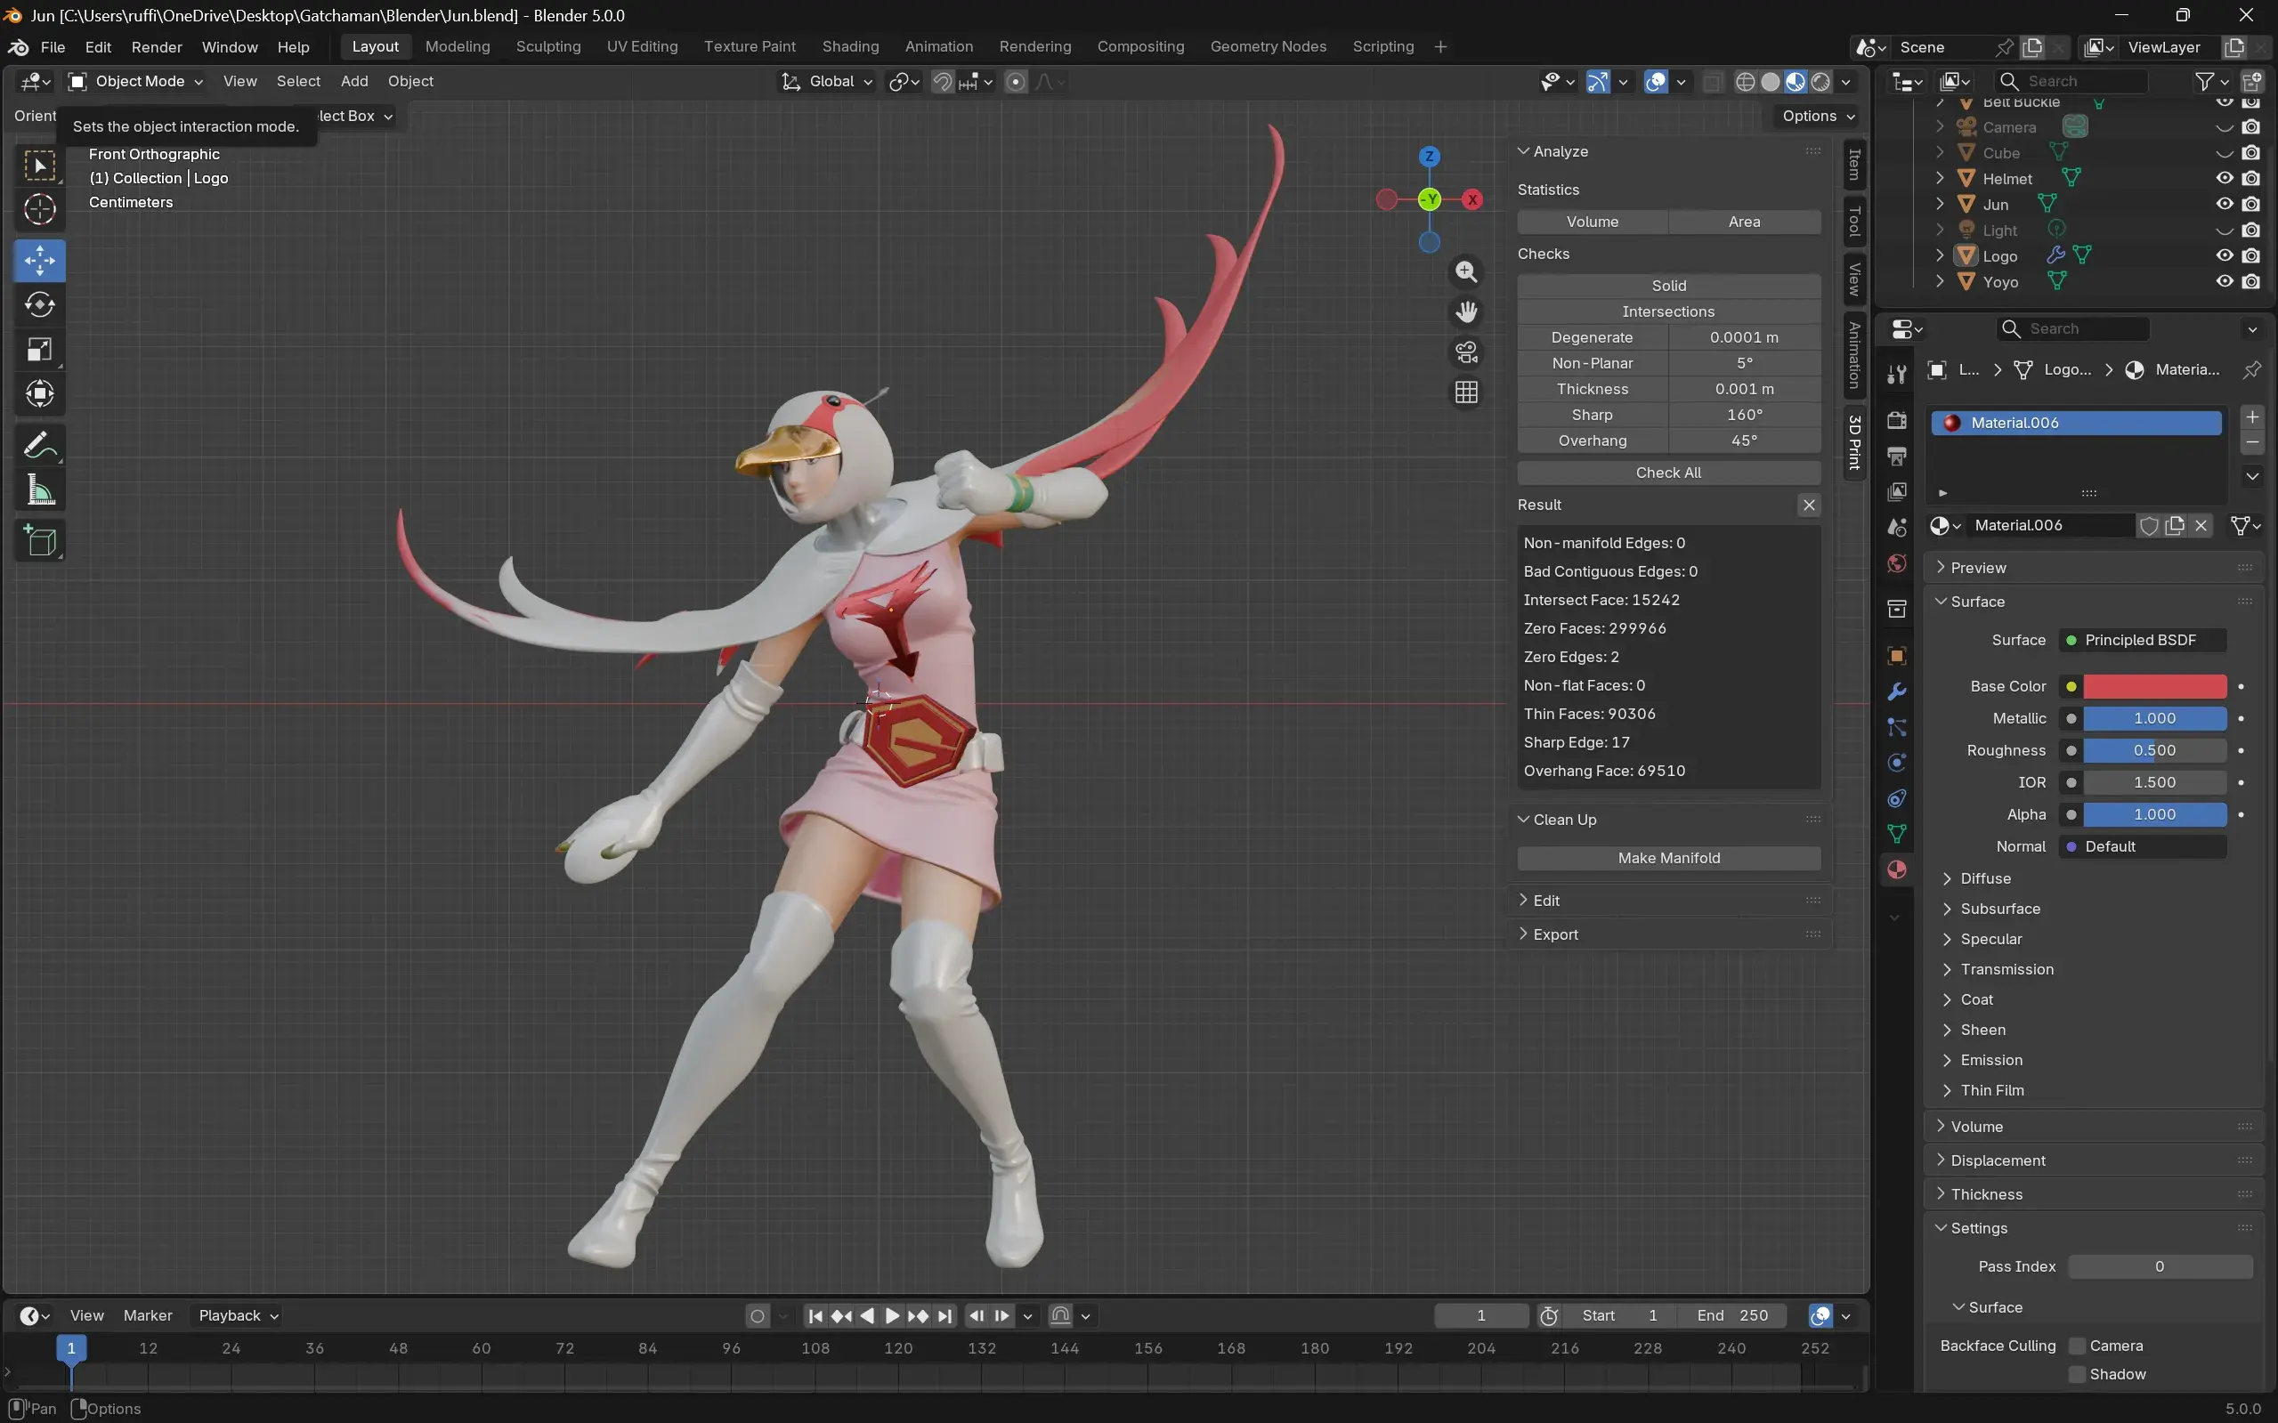Open the Global transform orientation dropdown
Image resolution: width=2278 pixels, height=1423 pixels.
827,82
